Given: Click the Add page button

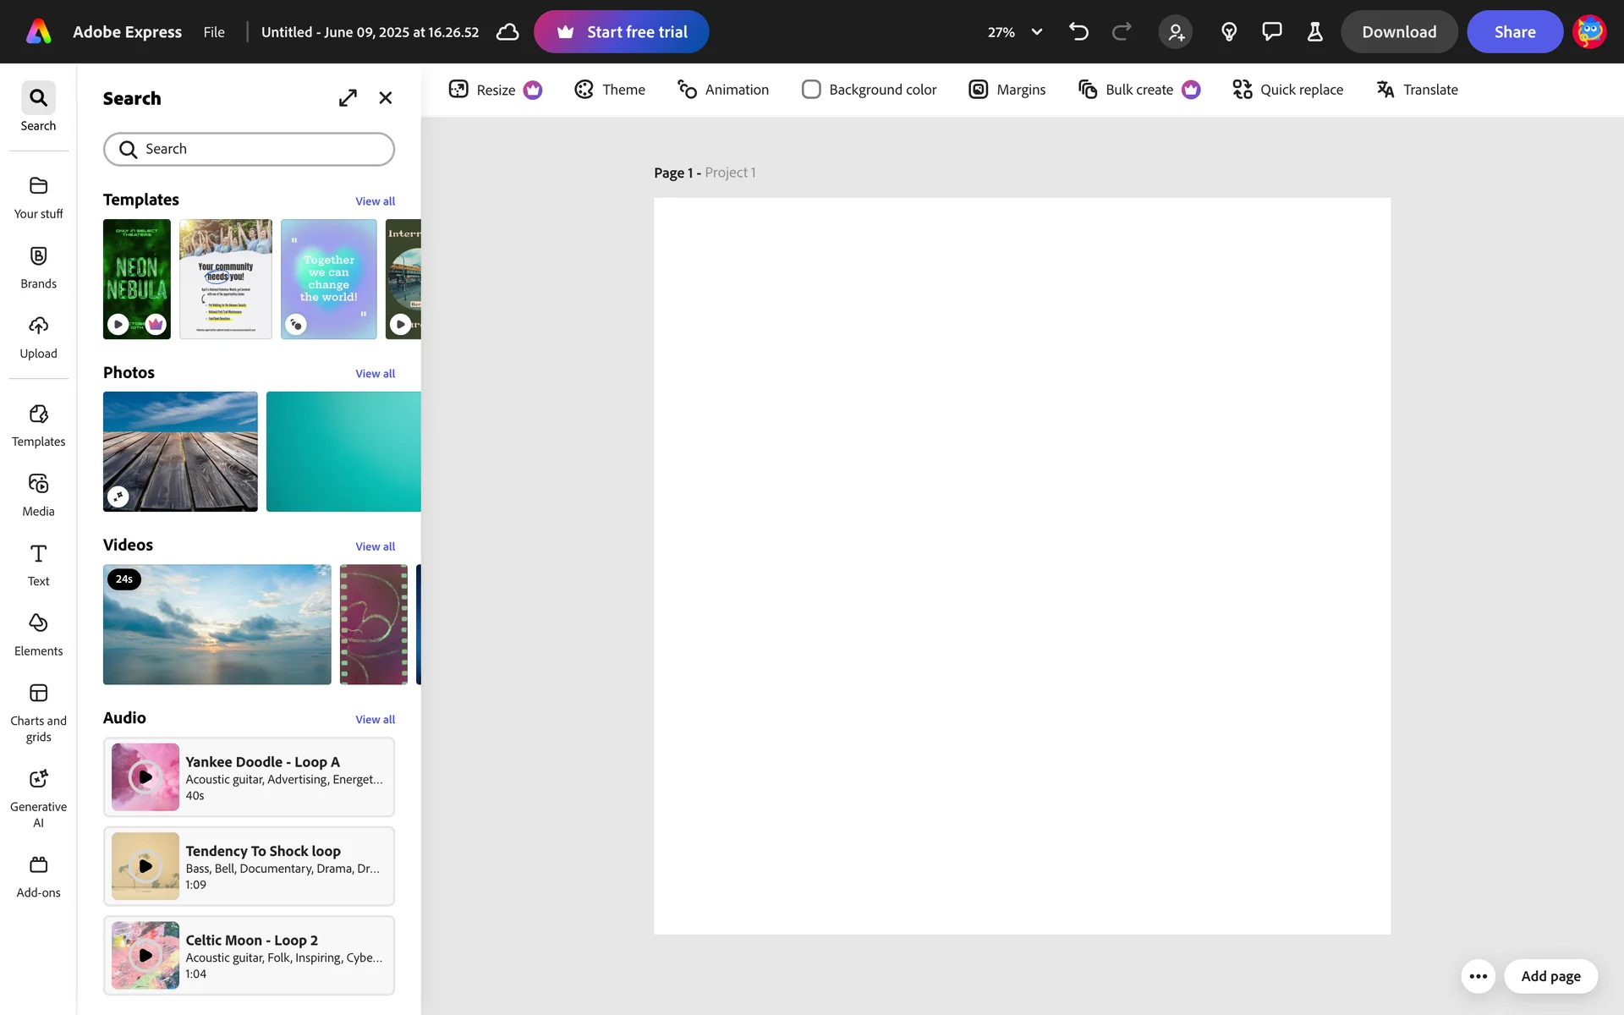Looking at the screenshot, I should tap(1550, 976).
